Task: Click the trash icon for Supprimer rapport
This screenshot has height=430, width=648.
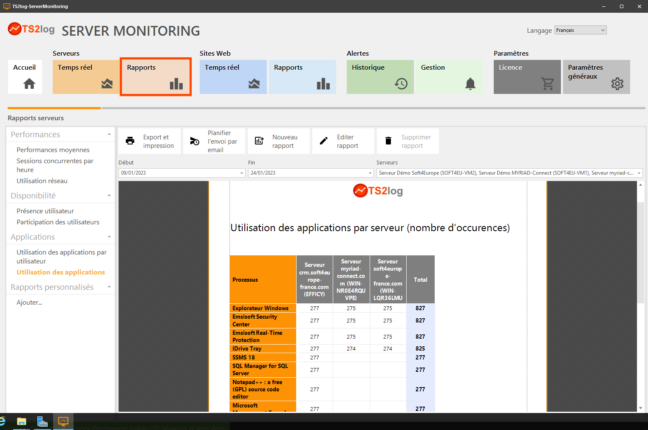Action: point(388,141)
